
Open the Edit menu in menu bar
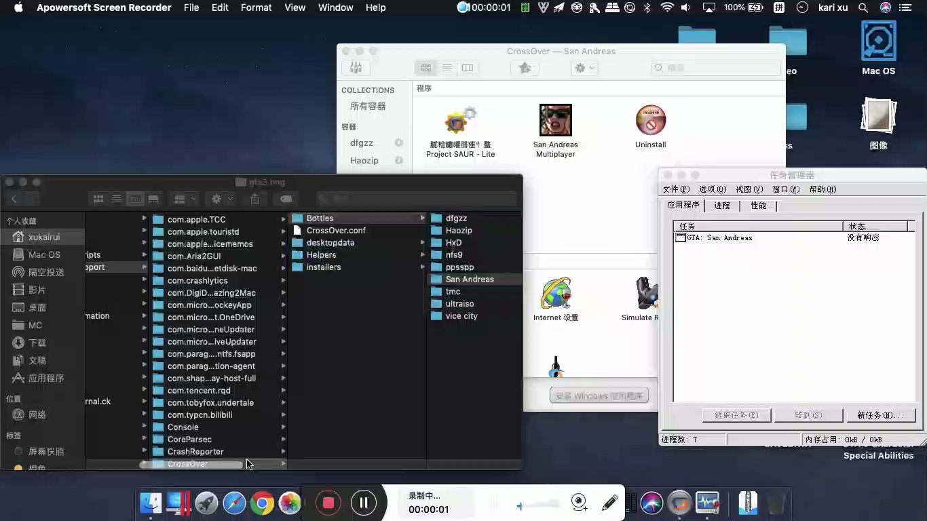(x=220, y=7)
